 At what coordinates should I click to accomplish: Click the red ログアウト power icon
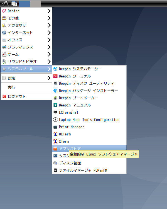point(4,96)
